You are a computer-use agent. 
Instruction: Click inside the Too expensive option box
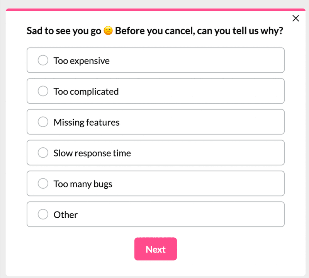[155, 60]
